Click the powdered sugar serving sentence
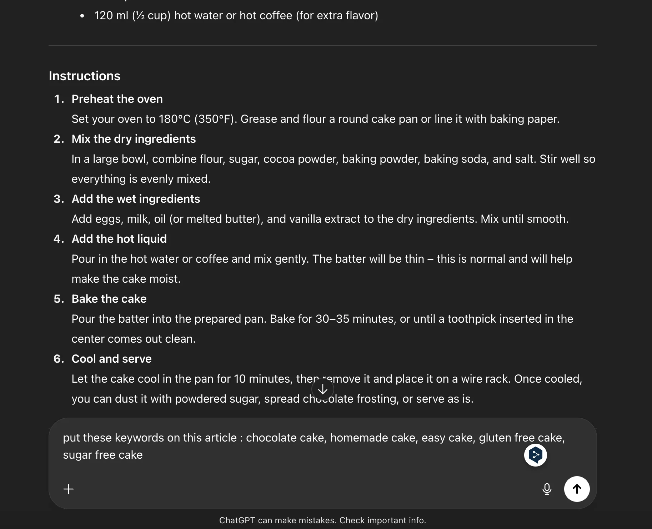 (x=272, y=399)
